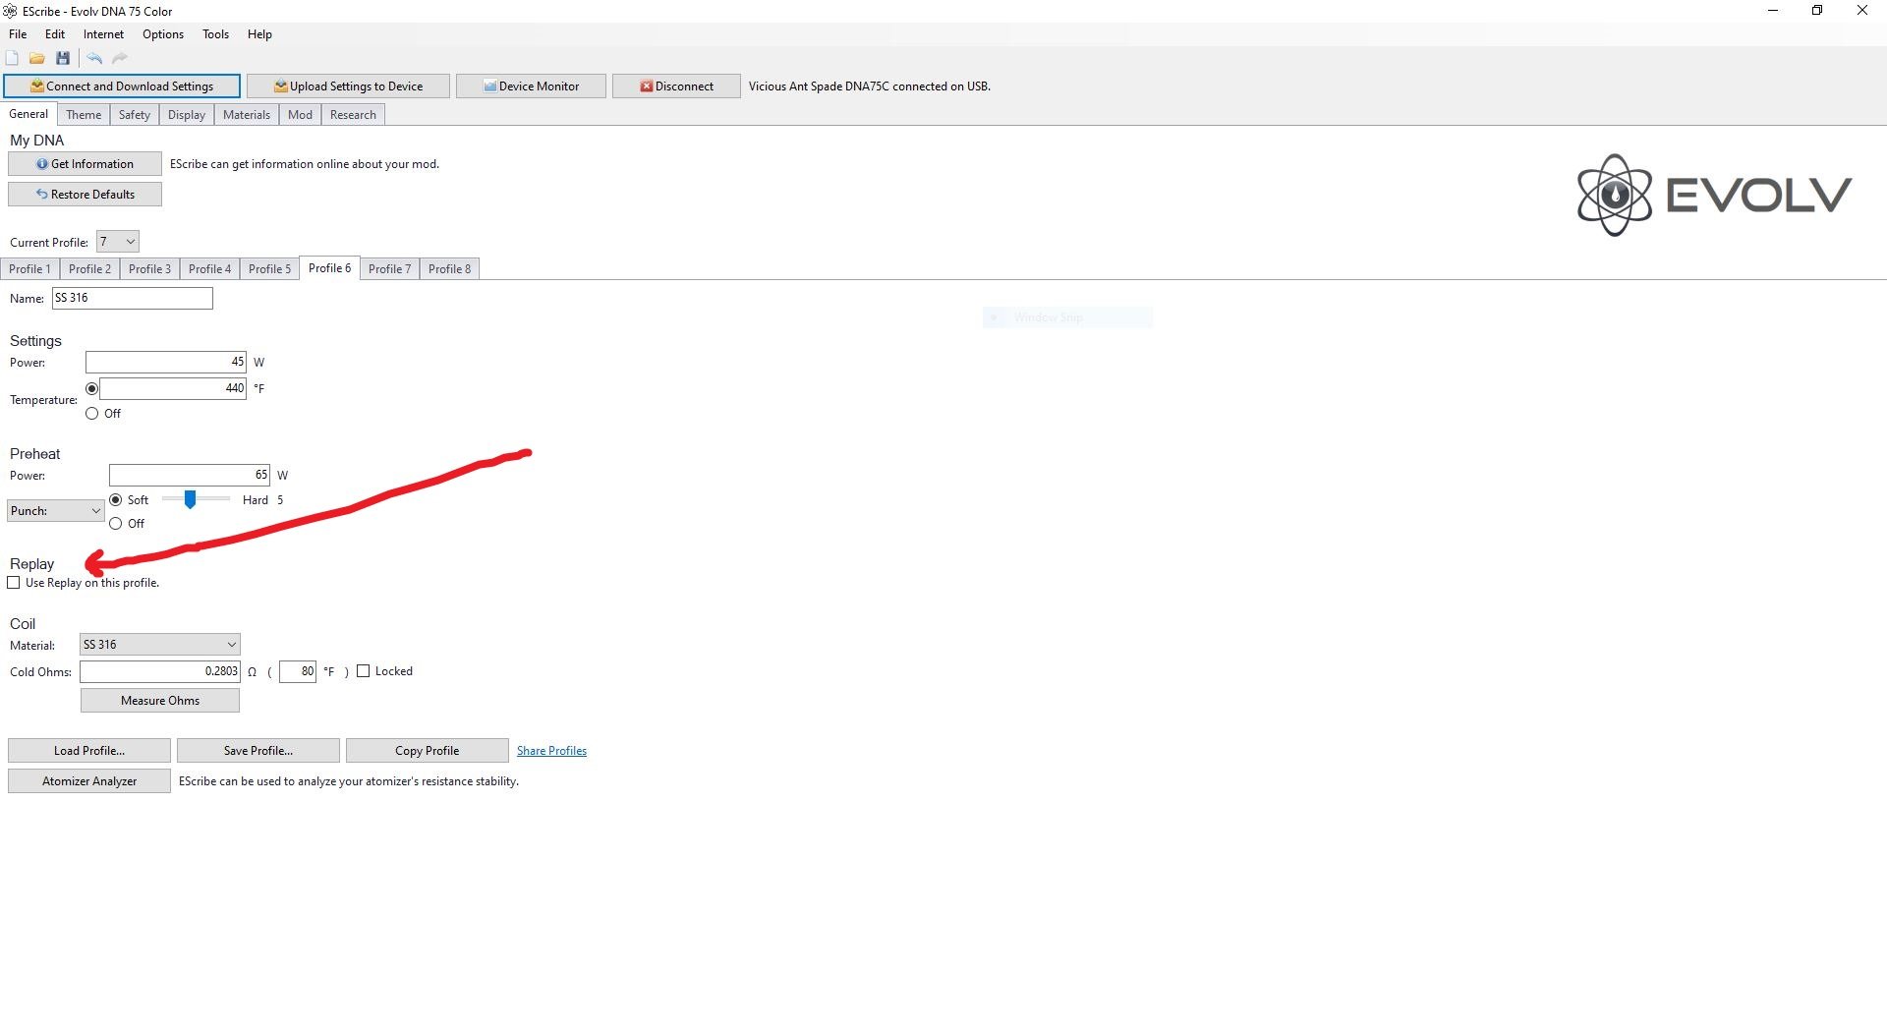Click Upload Settings to Device
The height and width of the screenshot is (1032, 1887).
point(348,86)
